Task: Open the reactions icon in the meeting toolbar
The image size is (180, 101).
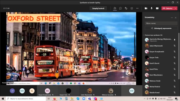Action: (126, 8)
